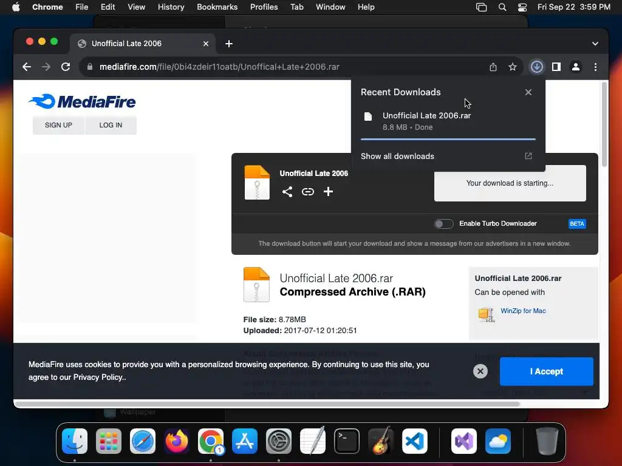Open App Store from the Dock
622x466 pixels.
click(245, 441)
